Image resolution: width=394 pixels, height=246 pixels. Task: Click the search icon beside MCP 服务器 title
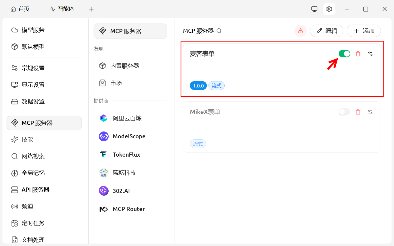point(219,31)
